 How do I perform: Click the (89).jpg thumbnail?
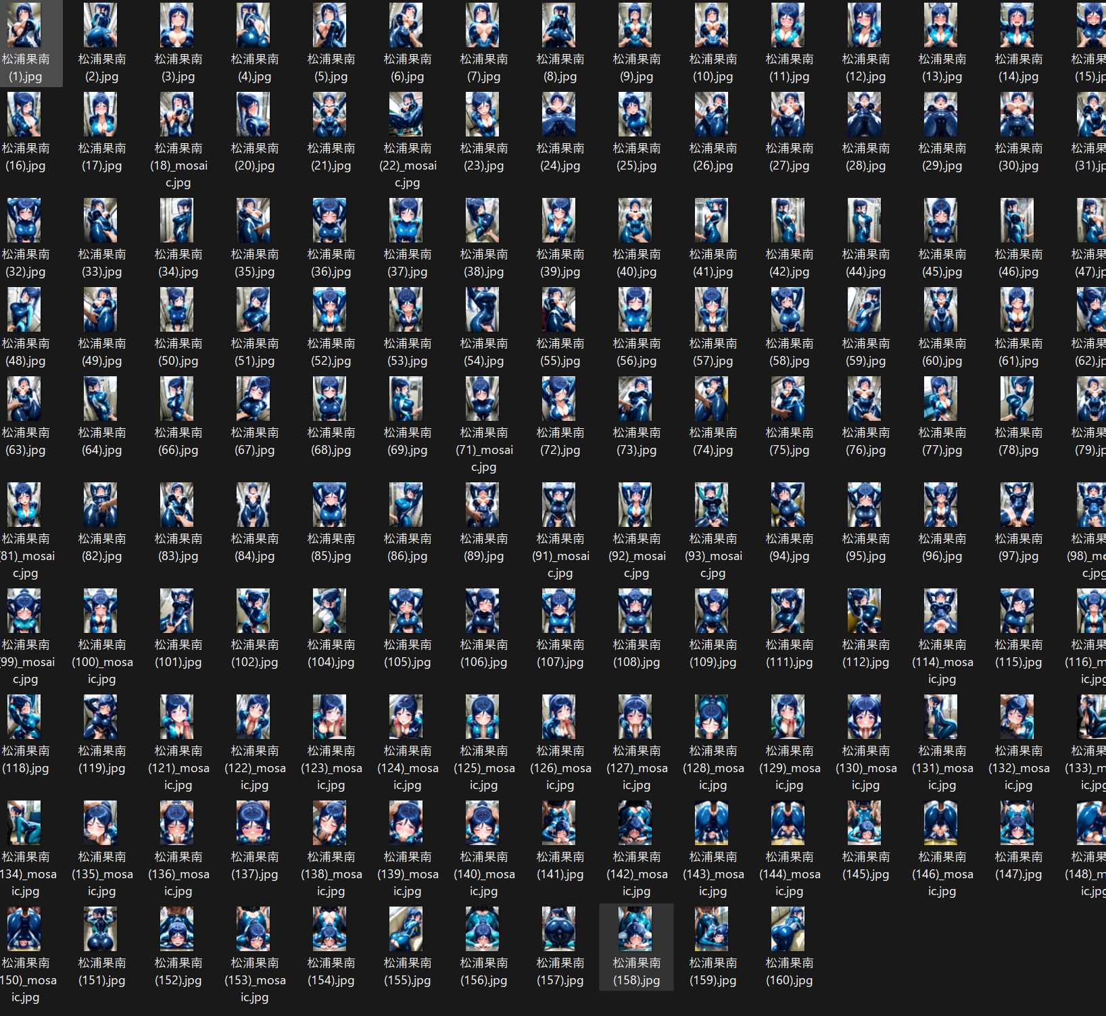coord(483,505)
